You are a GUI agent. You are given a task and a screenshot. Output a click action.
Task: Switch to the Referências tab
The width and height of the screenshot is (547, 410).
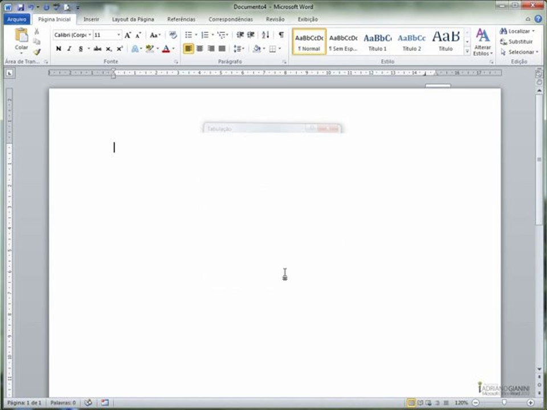(181, 19)
